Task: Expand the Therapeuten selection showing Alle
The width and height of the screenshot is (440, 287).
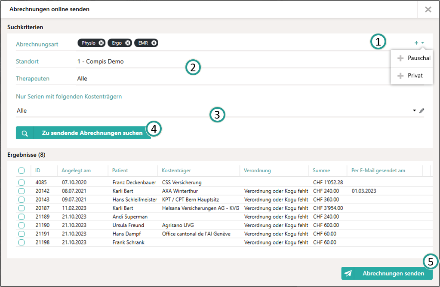Action: pos(82,79)
